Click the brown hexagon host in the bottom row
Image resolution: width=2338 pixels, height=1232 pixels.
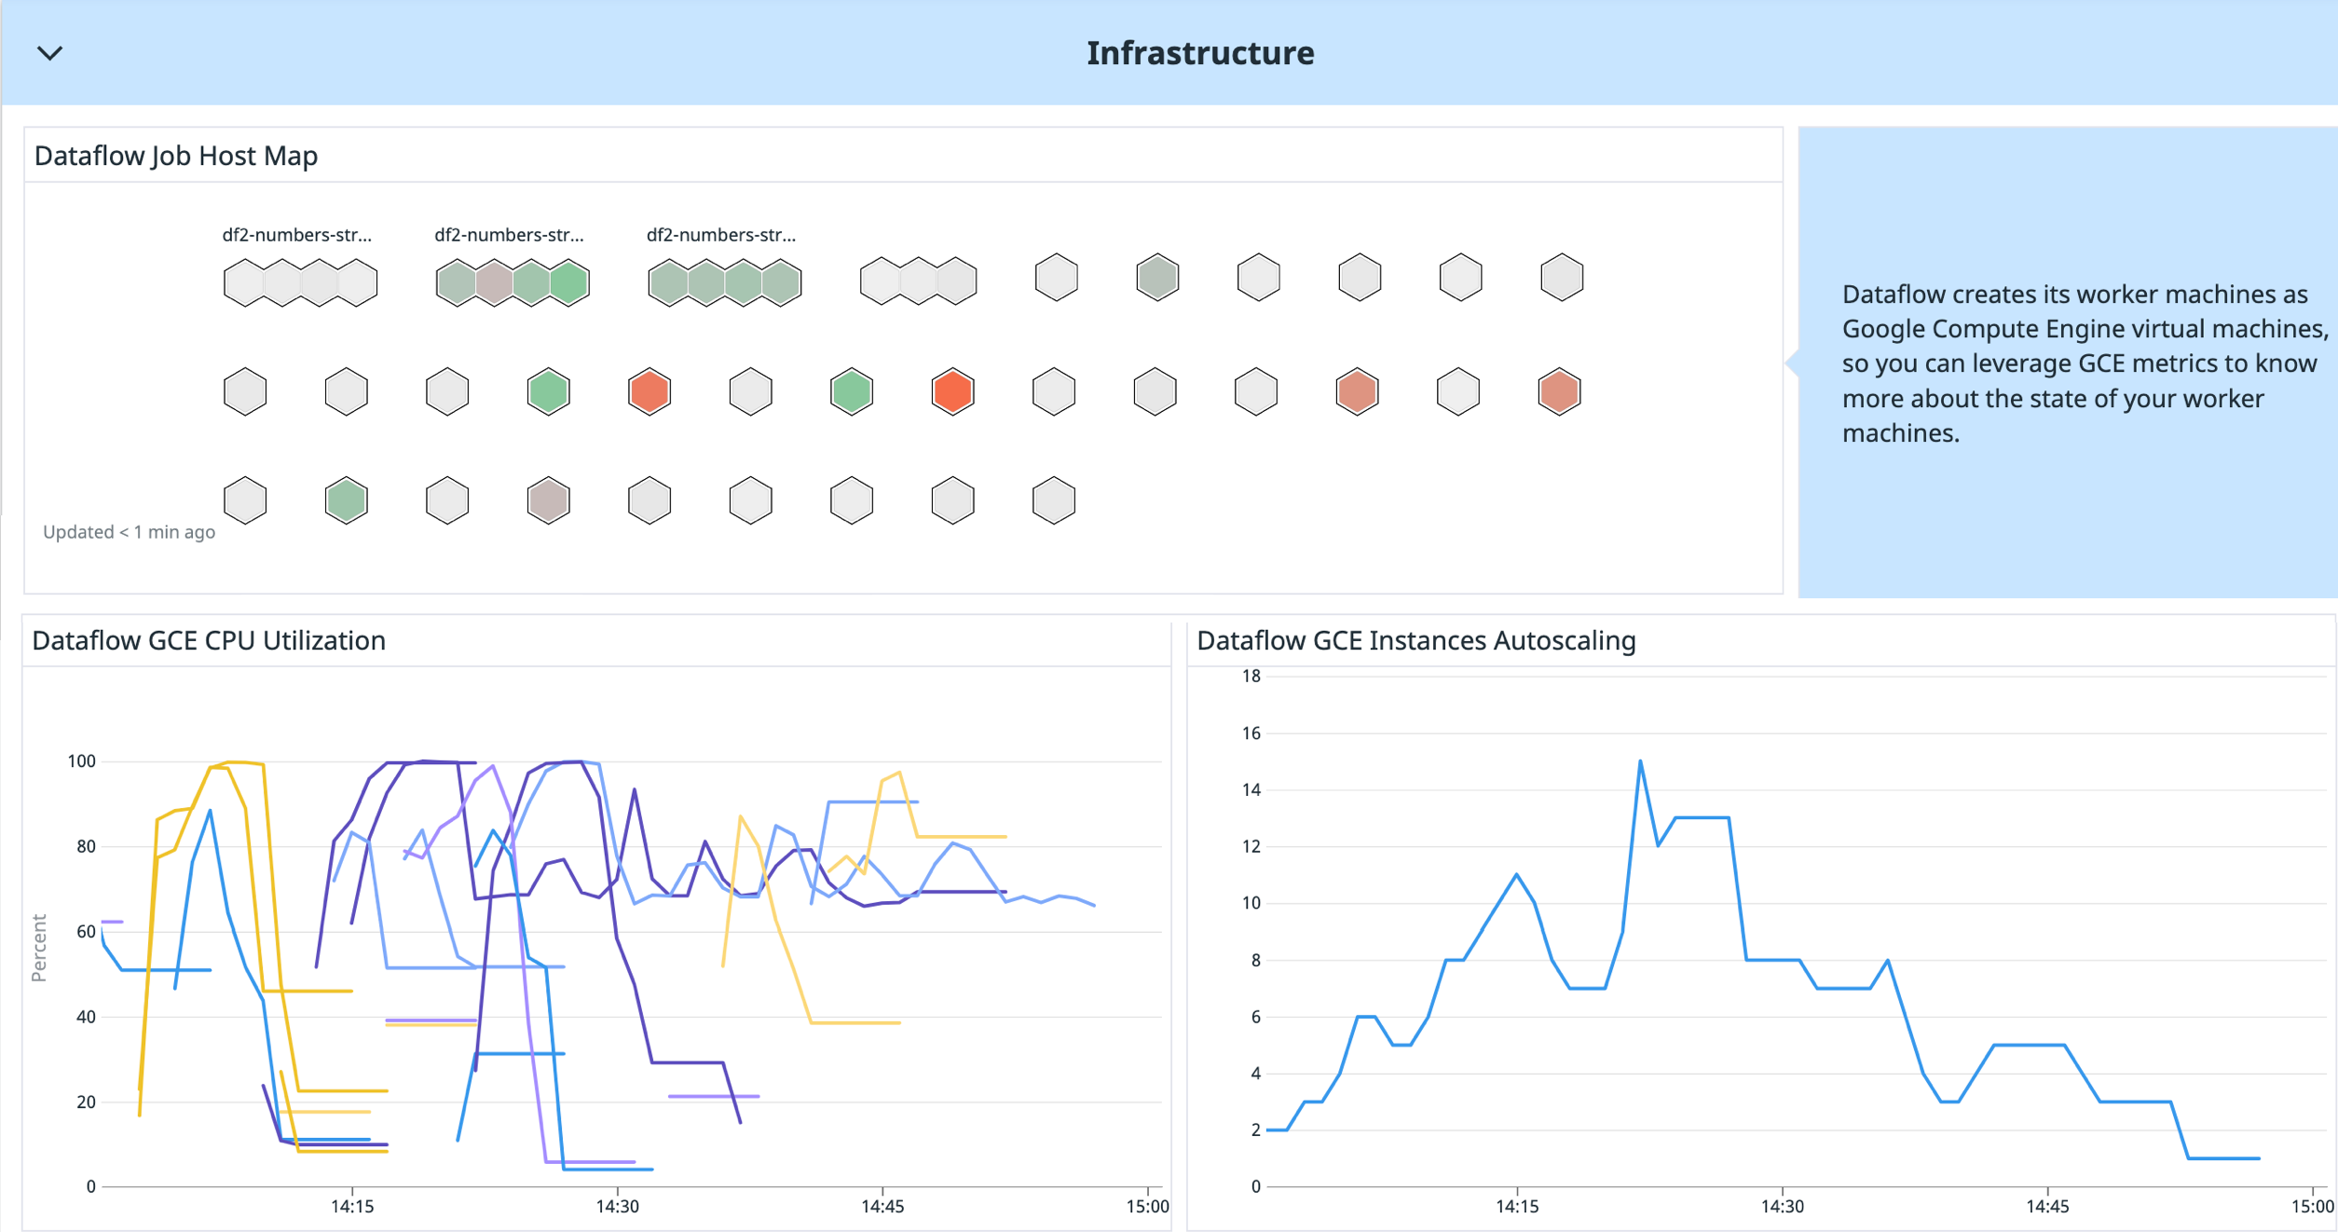[548, 500]
